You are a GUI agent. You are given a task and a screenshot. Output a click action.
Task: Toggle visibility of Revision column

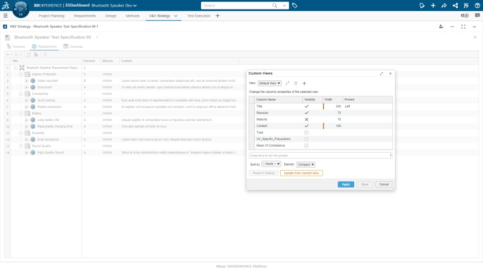tap(306, 113)
